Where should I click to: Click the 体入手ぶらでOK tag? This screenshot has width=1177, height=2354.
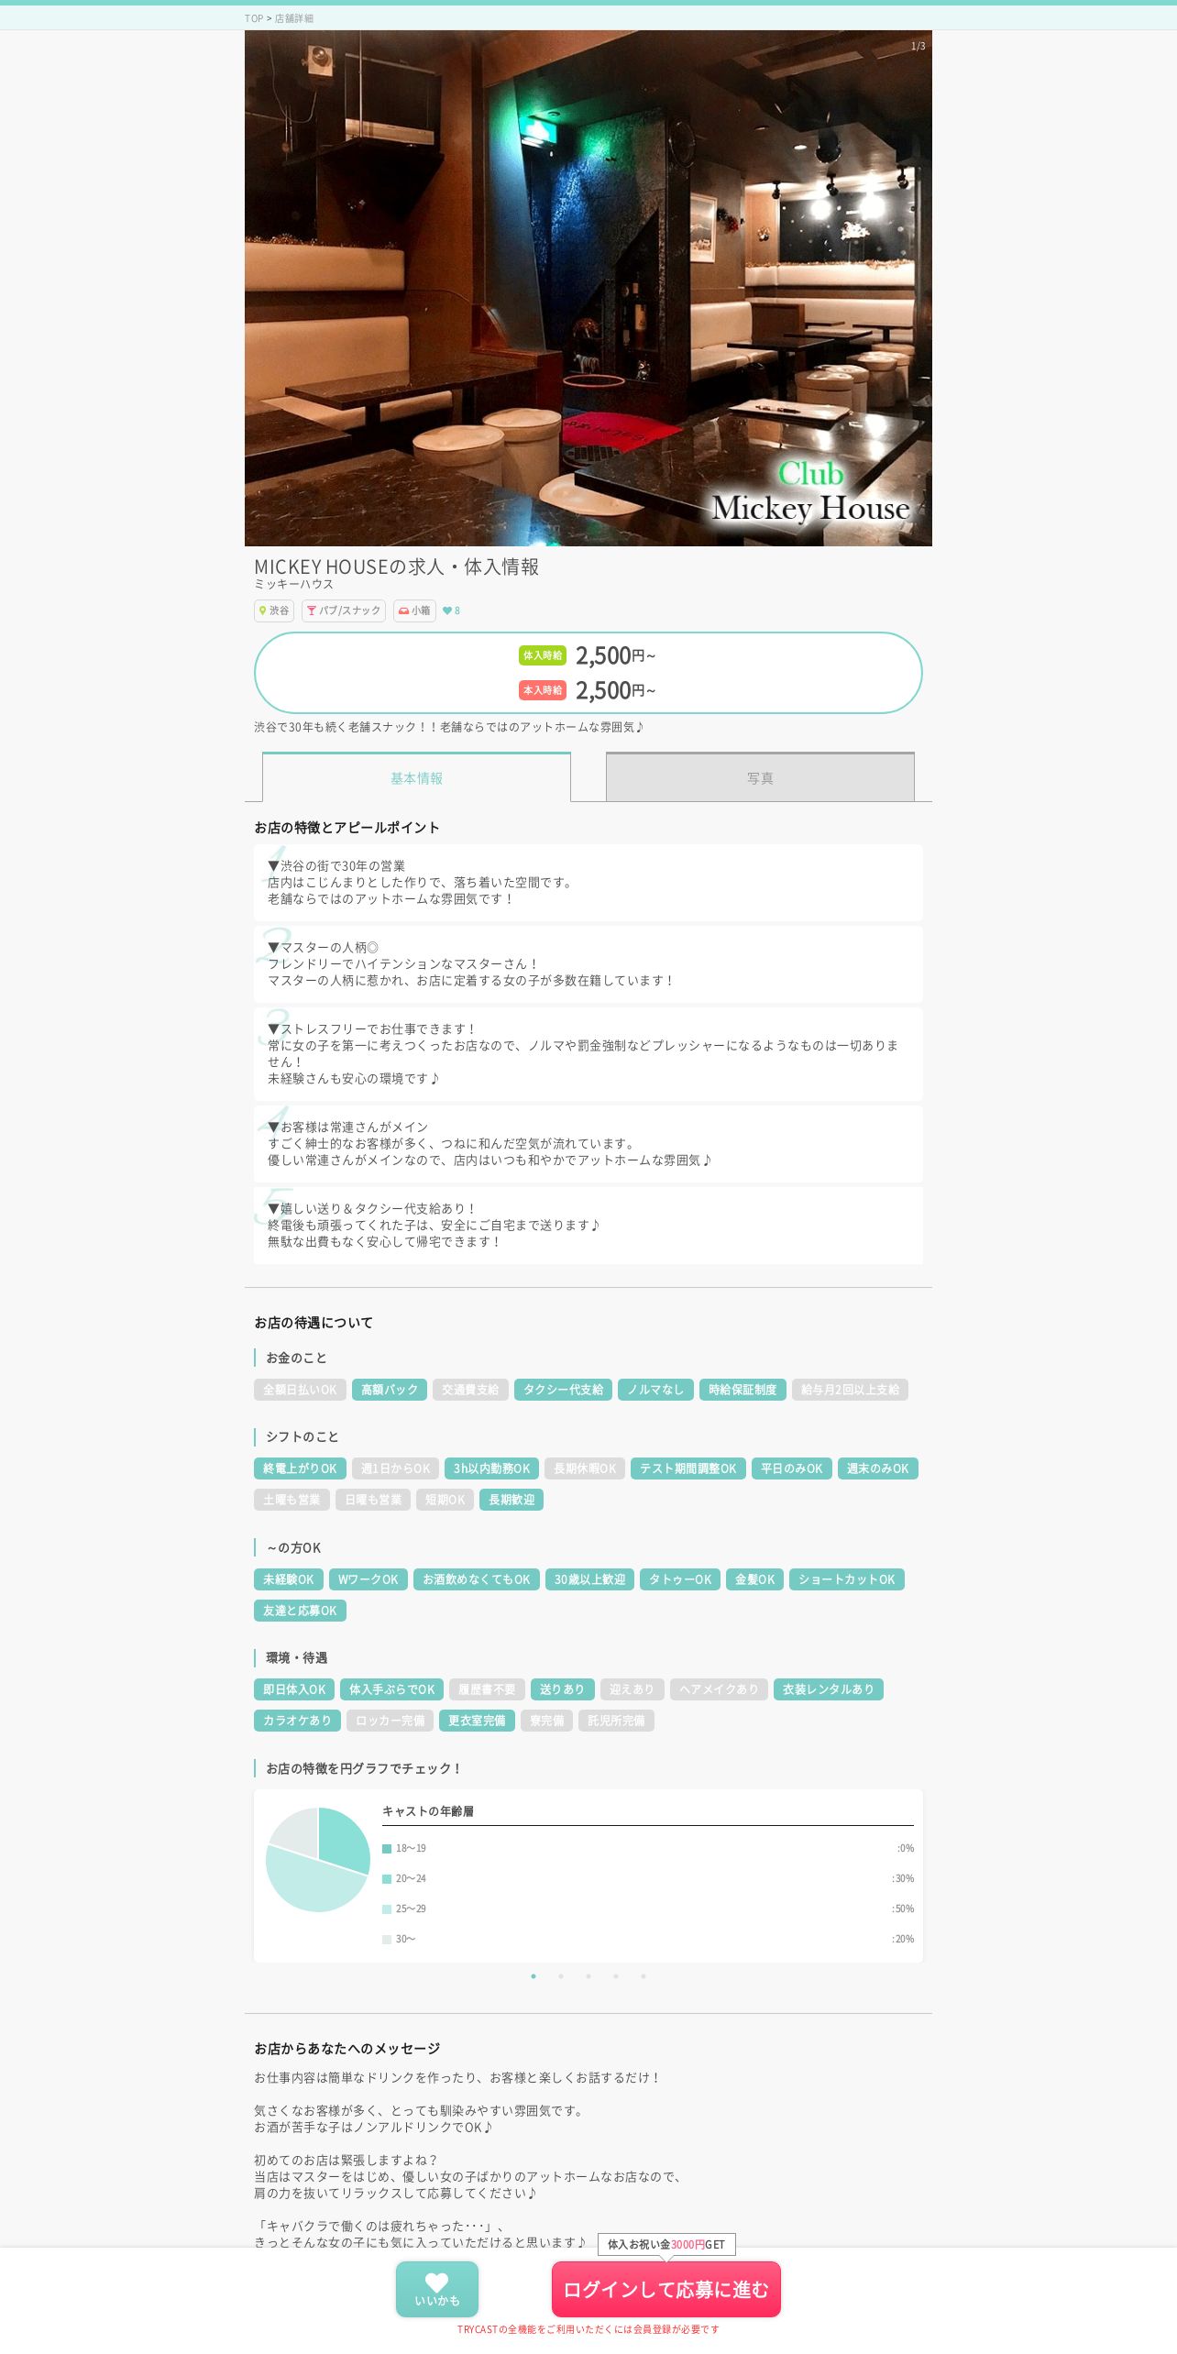click(x=392, y=1689)
